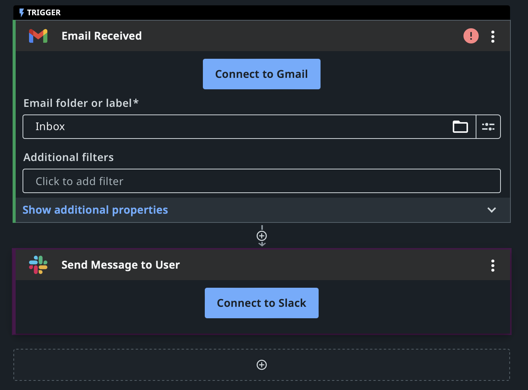Open Email Received three-dot options menu
This screenshot has height=390, width=528.
point(493,36)
